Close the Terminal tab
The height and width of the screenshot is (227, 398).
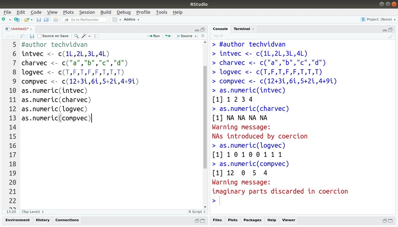tap(253, 29)
